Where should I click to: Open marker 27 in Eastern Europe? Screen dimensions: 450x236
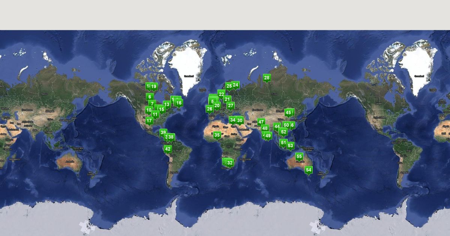tap(231, 106)
